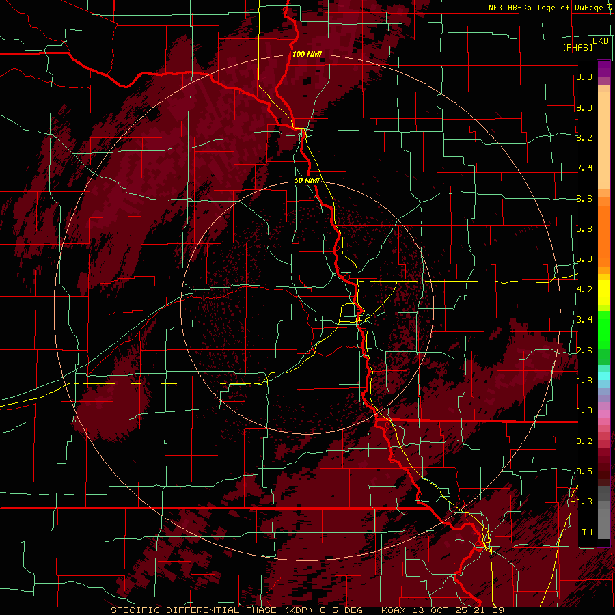Select the 7.4 scale label

(x=584, y=168)
